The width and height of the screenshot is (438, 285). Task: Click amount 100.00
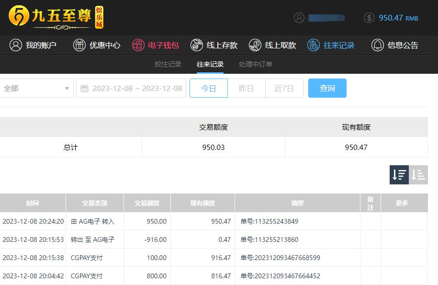click(157, 258)
